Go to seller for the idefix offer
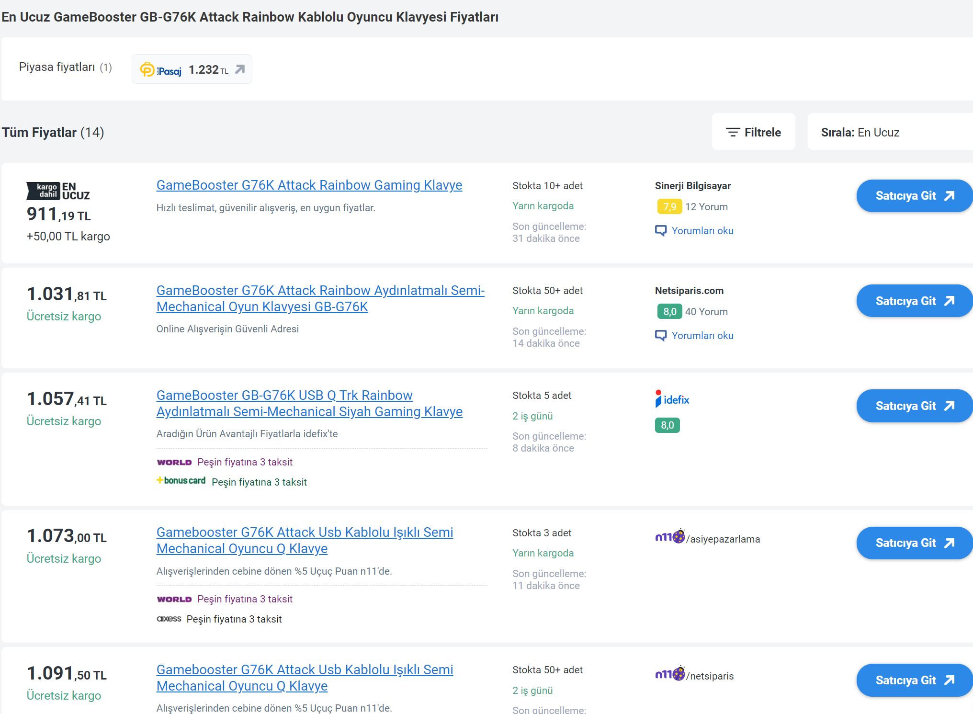This screenshot has height=714, width=973. click(915, 406)
